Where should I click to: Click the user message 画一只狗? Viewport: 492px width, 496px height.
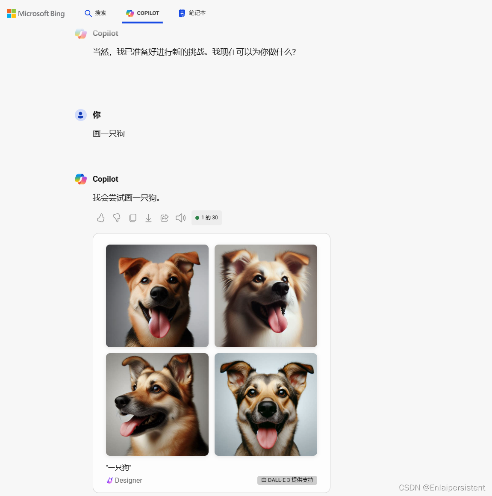(109, 134)
